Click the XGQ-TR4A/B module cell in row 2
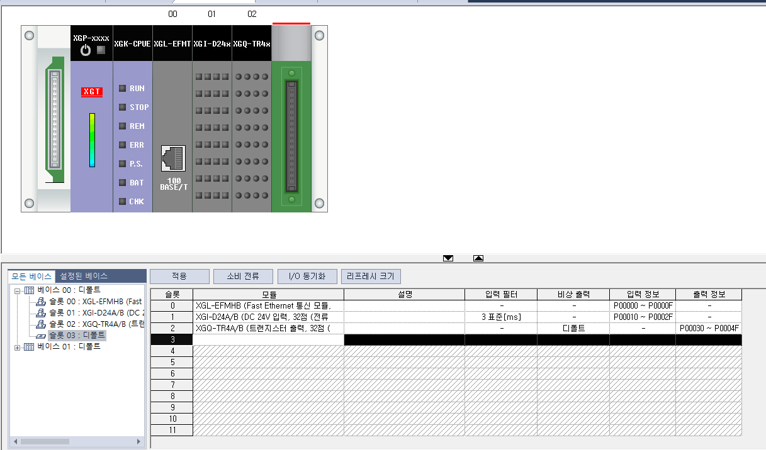766x450 pixels. [269, 328]
